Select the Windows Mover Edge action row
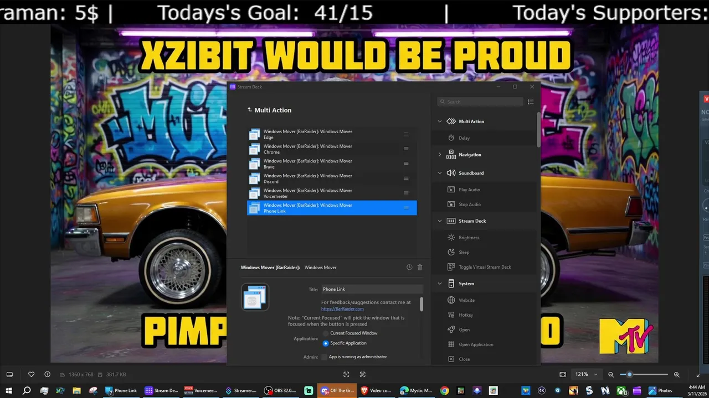Viewport: 709px width, 398px height. coord(332,134)
